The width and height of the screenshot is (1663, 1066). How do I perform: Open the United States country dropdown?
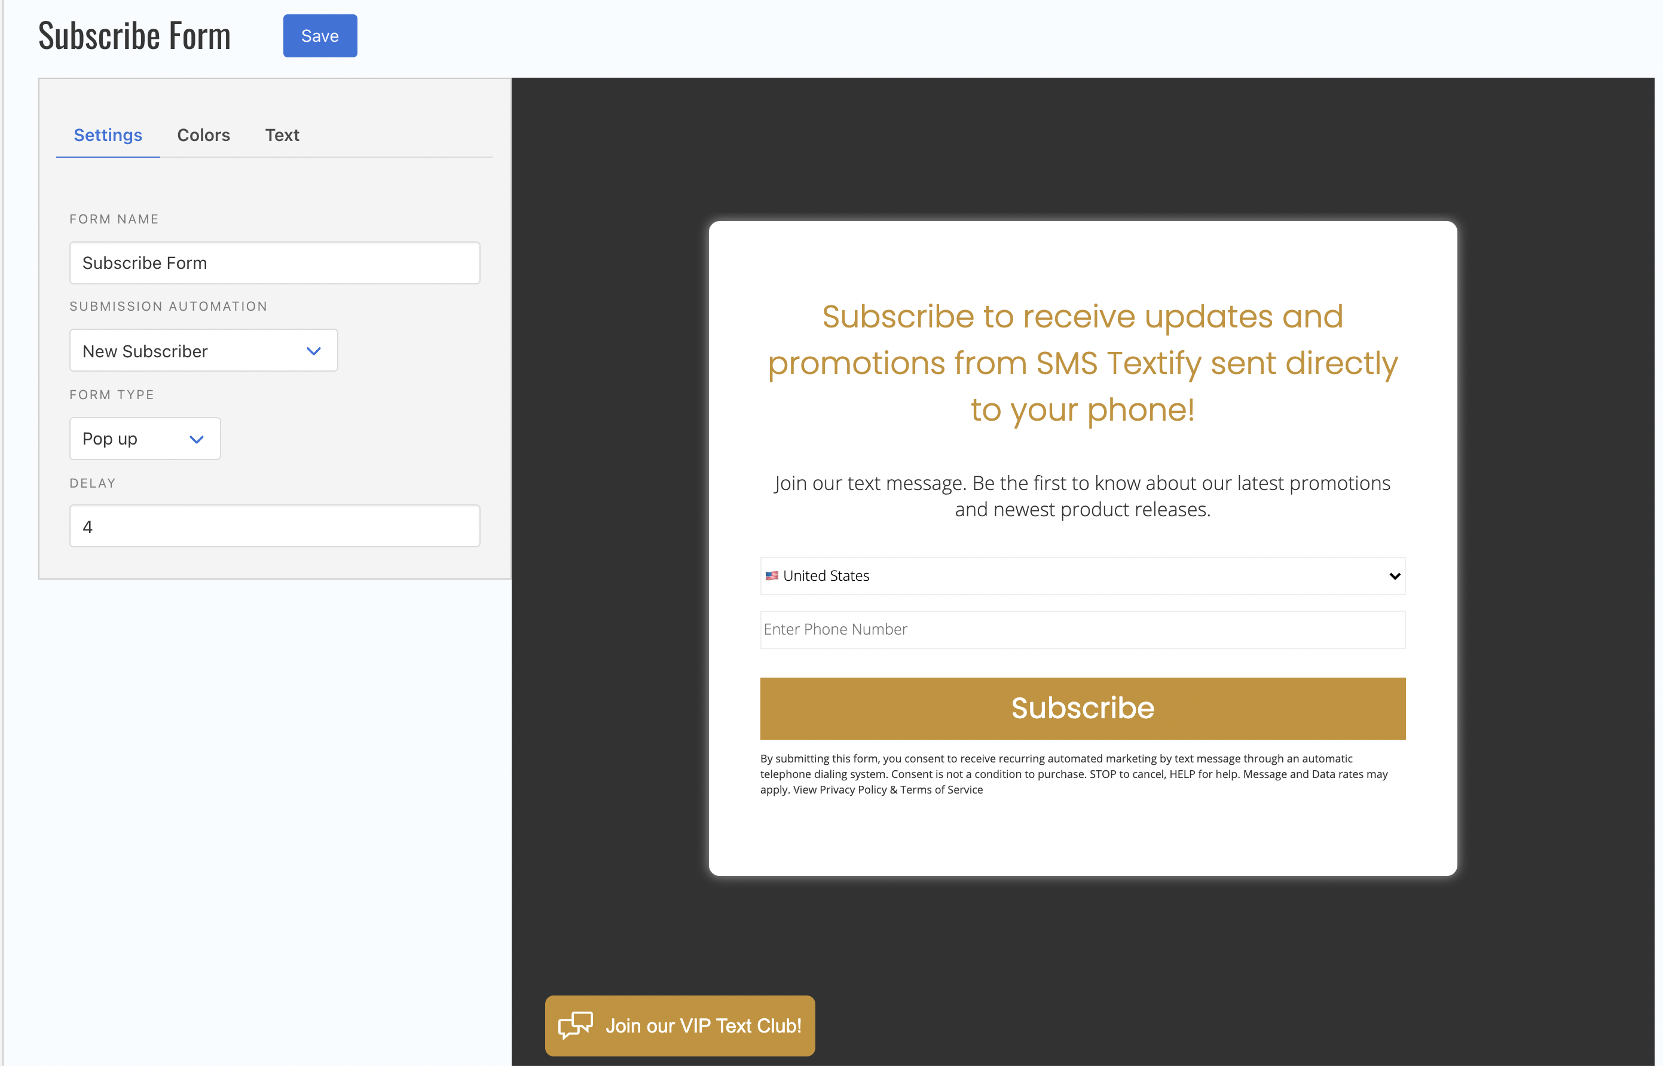[1082, 576]
